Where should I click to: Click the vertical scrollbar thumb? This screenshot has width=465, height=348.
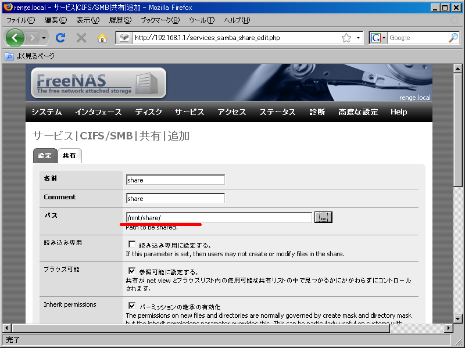(x=457, y=130)
